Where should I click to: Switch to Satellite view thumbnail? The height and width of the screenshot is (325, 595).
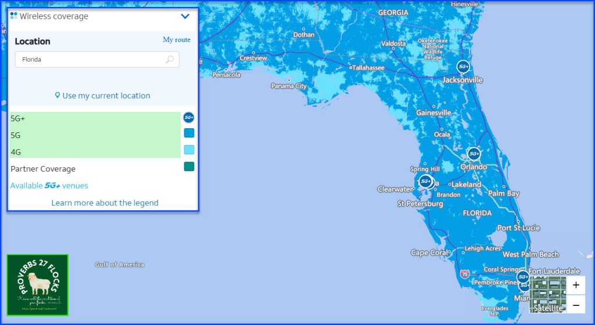[548, 294]
